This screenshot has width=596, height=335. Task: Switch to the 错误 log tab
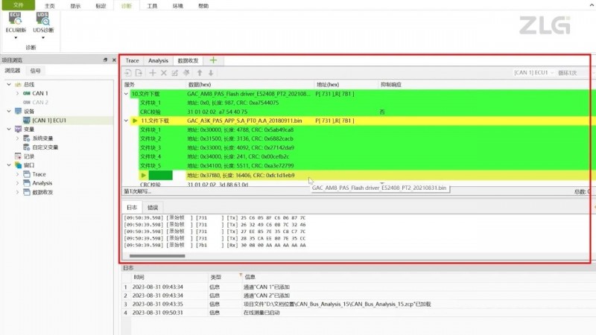tap(153, 208)
